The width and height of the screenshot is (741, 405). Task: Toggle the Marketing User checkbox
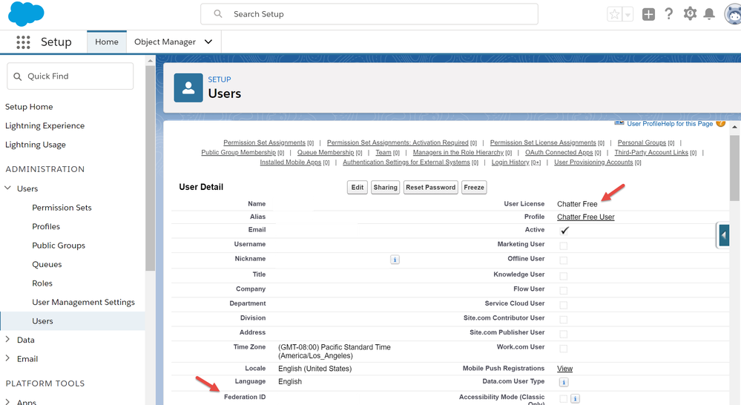(x=563, y=246)
